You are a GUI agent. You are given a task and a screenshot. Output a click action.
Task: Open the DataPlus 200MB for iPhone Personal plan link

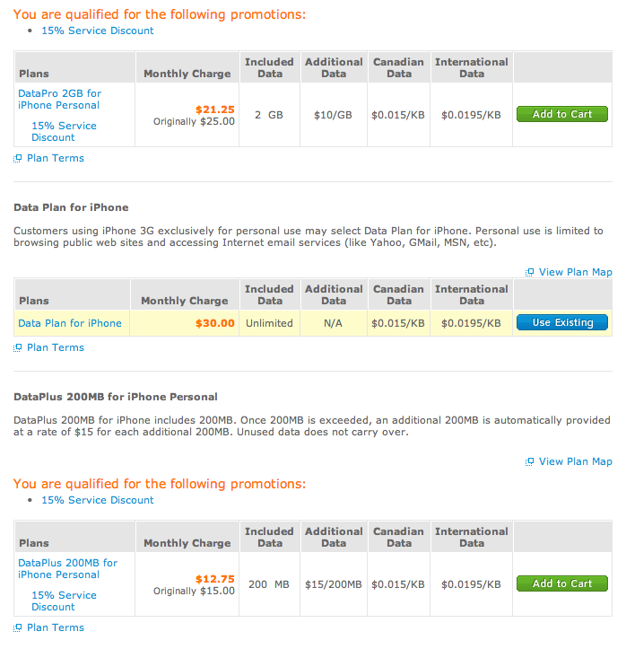[x=67, y=568]
